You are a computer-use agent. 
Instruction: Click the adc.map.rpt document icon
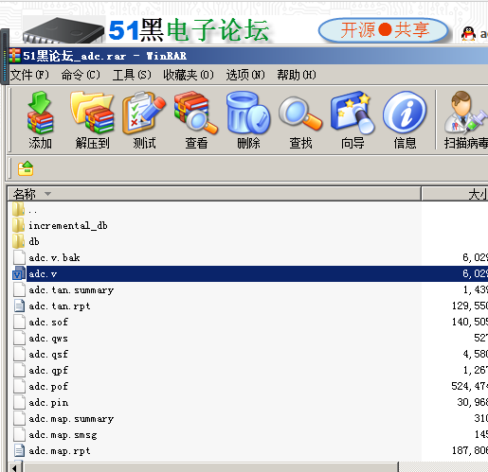[x=19, y=450]
